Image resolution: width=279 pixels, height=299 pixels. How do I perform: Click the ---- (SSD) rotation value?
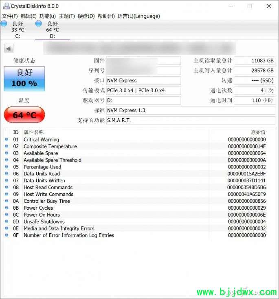point(255,80)
